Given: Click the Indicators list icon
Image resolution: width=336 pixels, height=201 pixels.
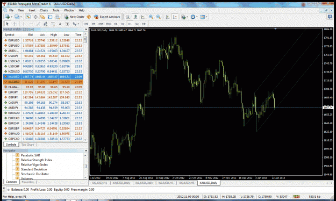Looking at the screenshot, I should 183,17.
